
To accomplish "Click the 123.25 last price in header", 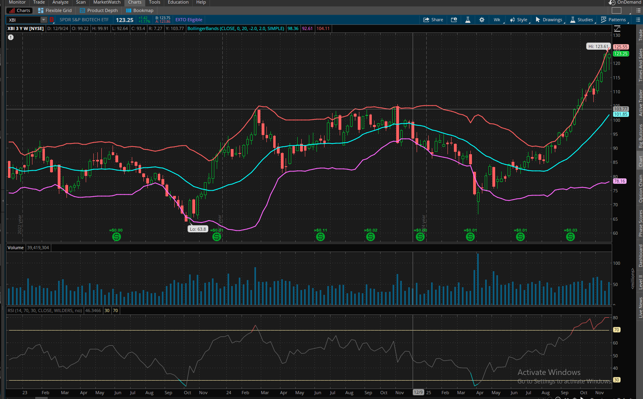I will tap(125, 20).
